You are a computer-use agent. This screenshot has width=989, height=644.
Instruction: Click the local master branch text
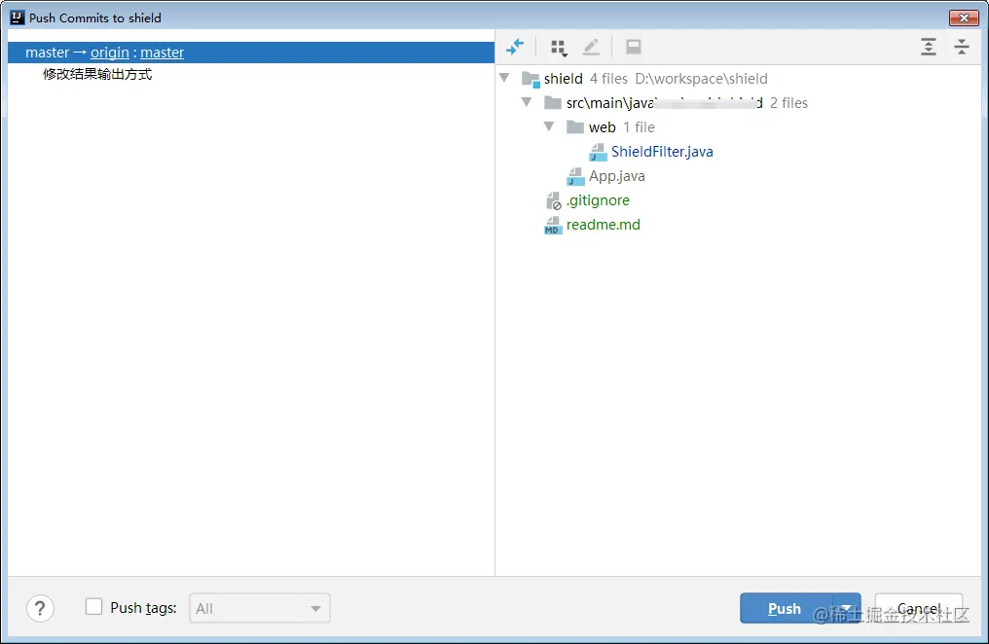(x=48, y=53)
